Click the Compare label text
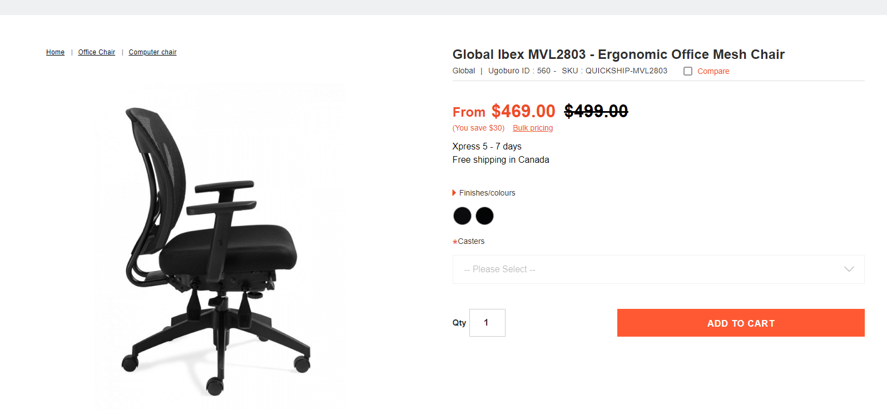Image resolution: width=887 pixels, height=410 pixels. click(713, 71)
